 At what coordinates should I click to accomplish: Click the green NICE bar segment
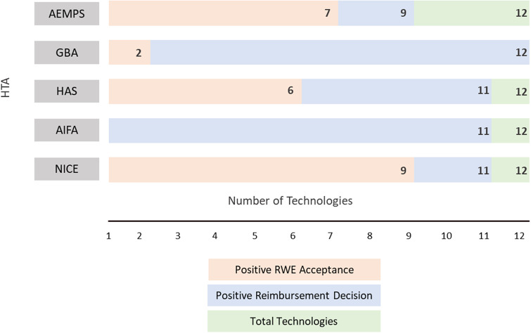[x=510, y=169]
